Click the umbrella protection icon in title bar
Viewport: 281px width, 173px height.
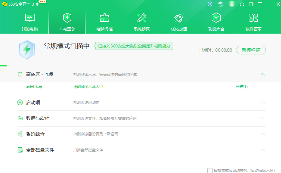click(221, 4)
